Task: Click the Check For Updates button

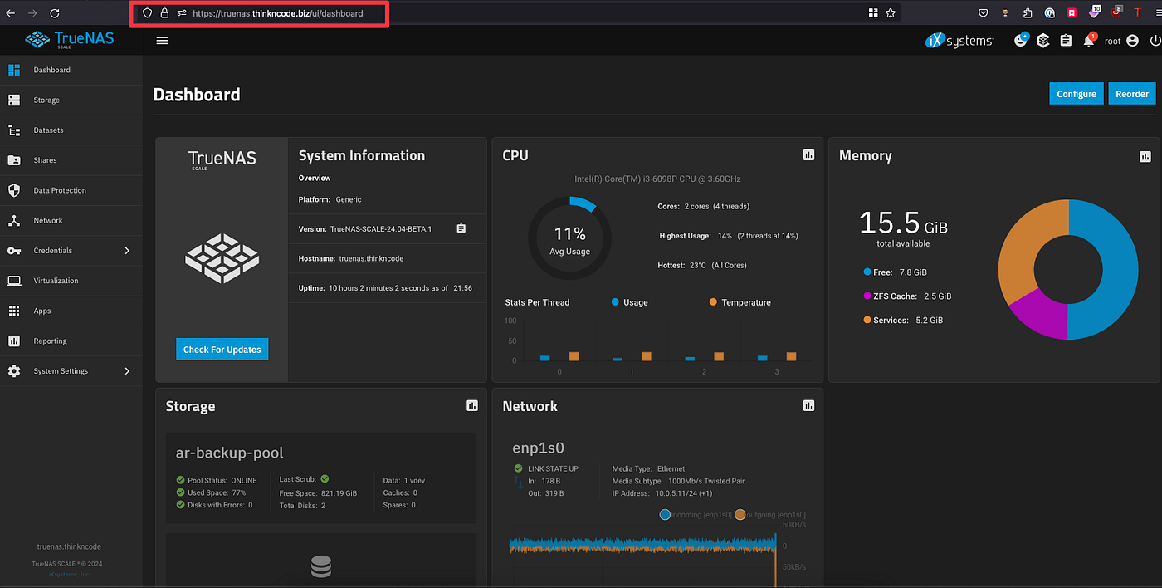Action: [222, 350]
